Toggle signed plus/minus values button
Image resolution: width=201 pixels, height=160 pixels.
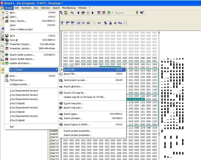tap(99, 23)
